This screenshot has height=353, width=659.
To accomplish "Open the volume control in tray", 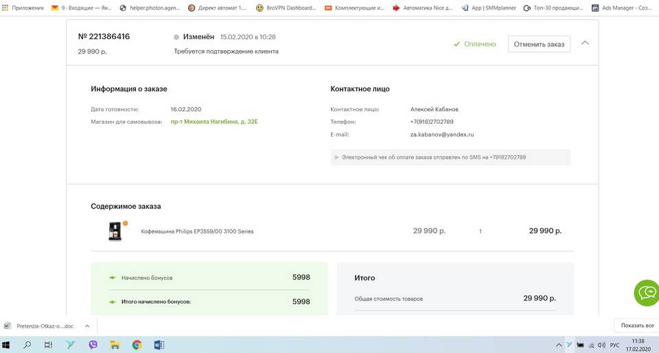I will point(601,345).
